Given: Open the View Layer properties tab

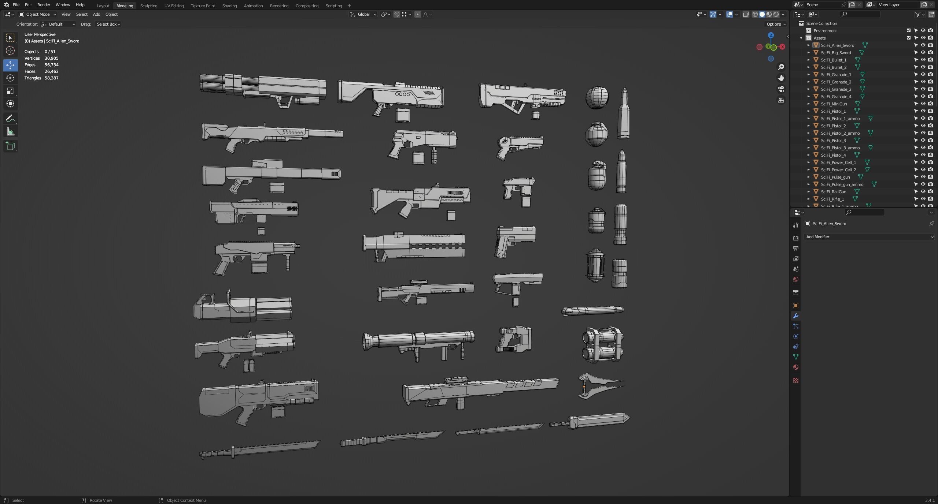Looking at the screenshot, I should point(795,259).
